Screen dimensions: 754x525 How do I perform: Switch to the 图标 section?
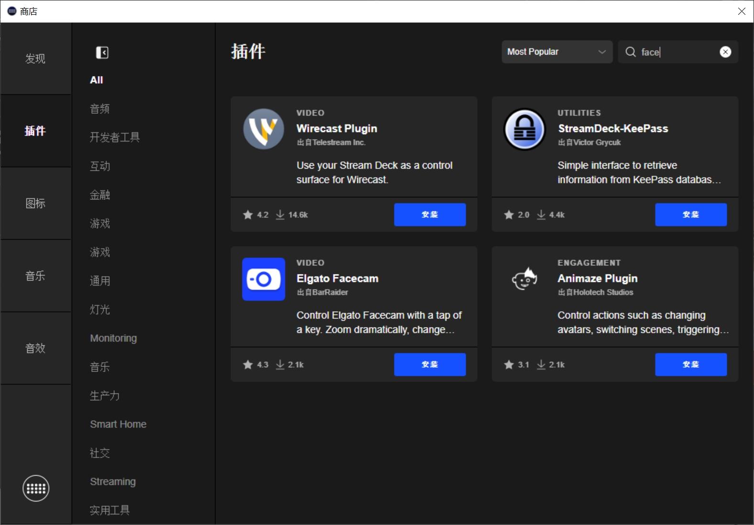[36, 203]
